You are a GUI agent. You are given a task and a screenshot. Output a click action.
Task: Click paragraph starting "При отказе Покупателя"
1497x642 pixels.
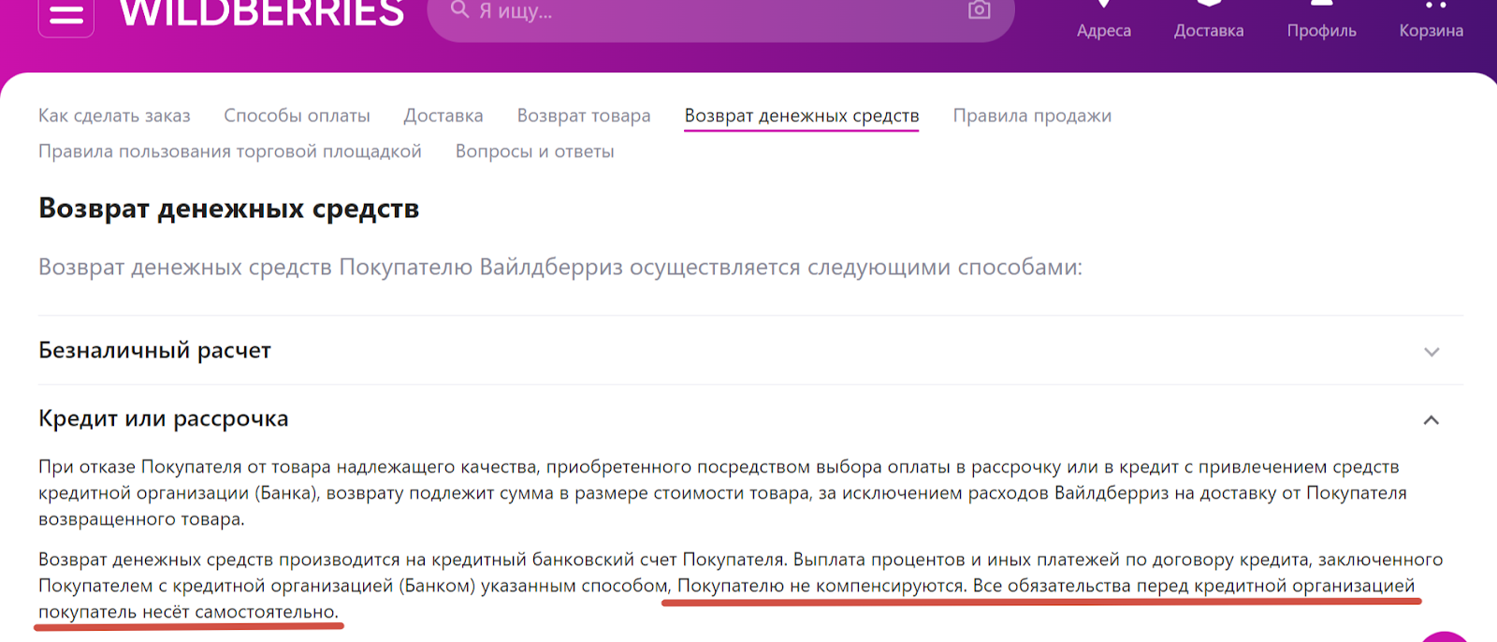click(x=722, y=493)
